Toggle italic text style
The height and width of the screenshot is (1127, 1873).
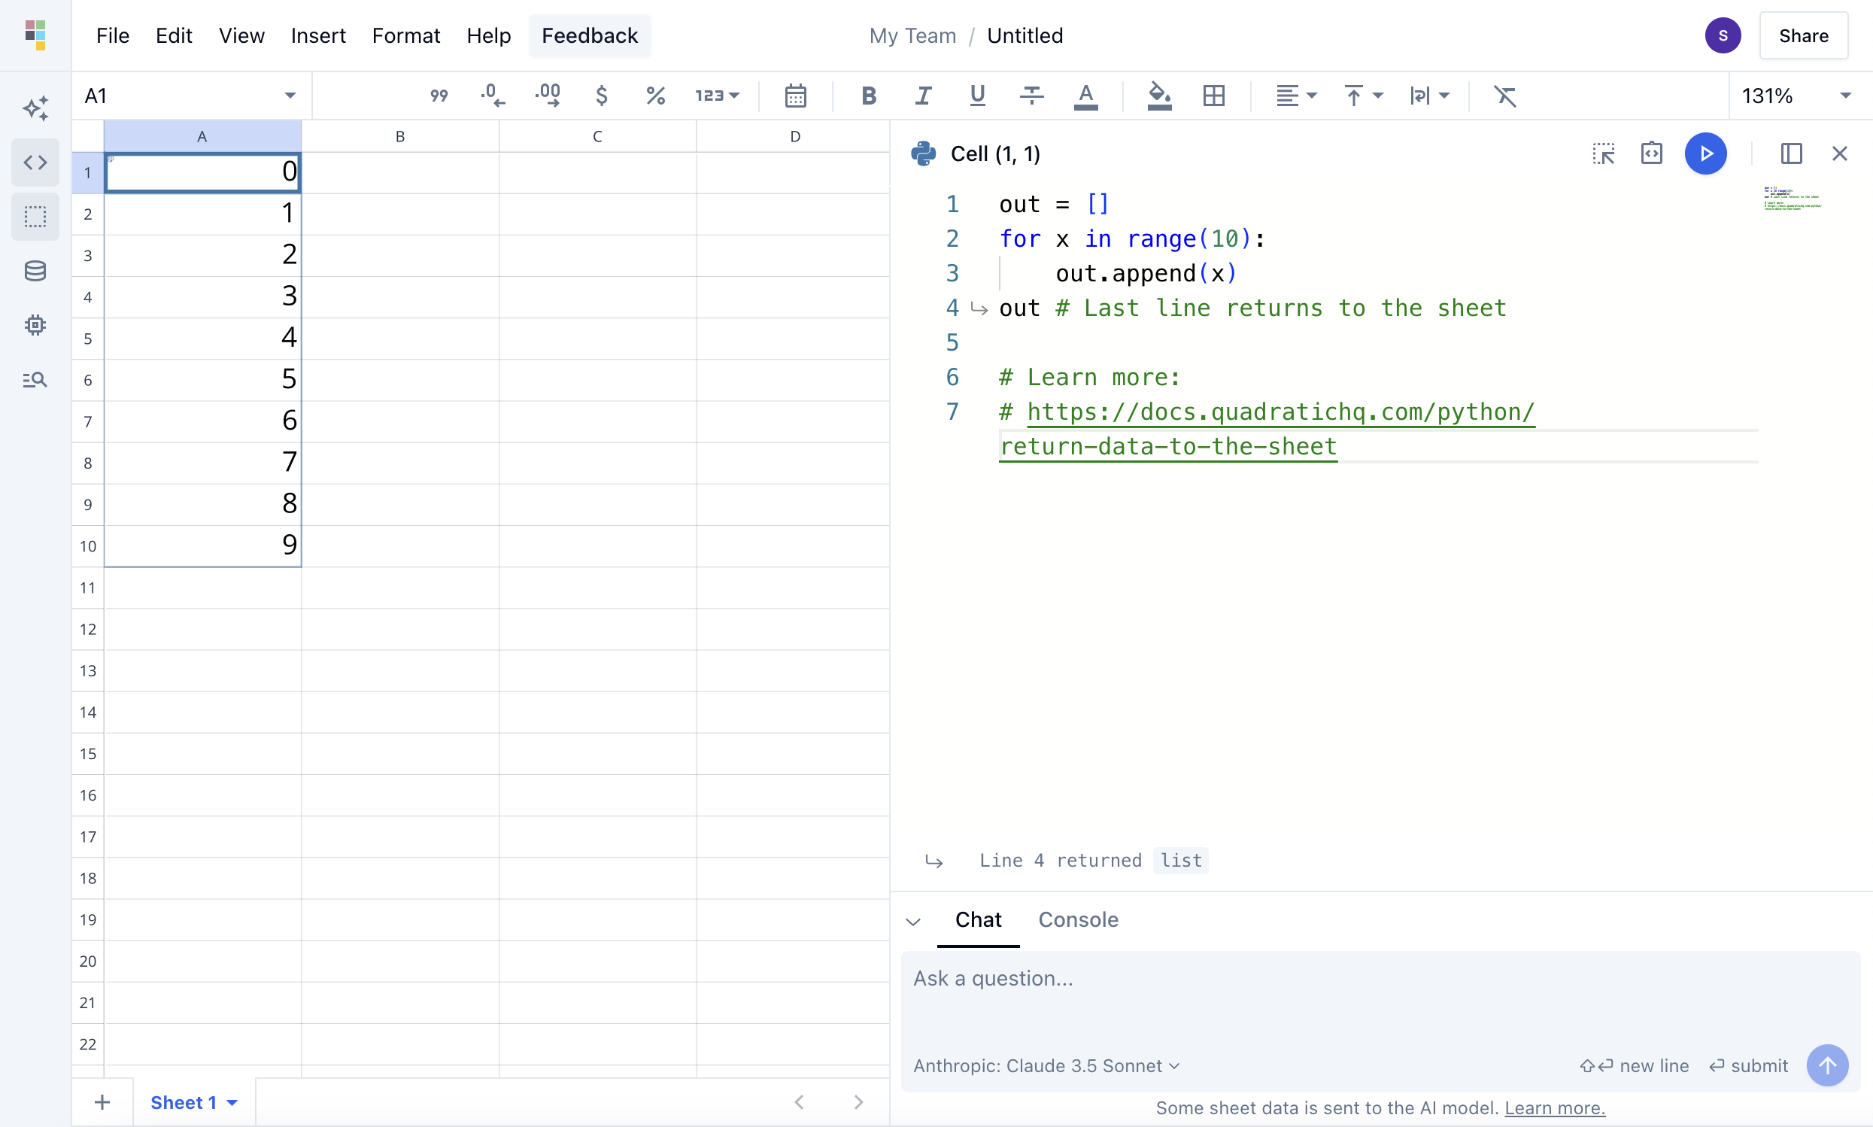pyautogui.click(x=922, y=96)
